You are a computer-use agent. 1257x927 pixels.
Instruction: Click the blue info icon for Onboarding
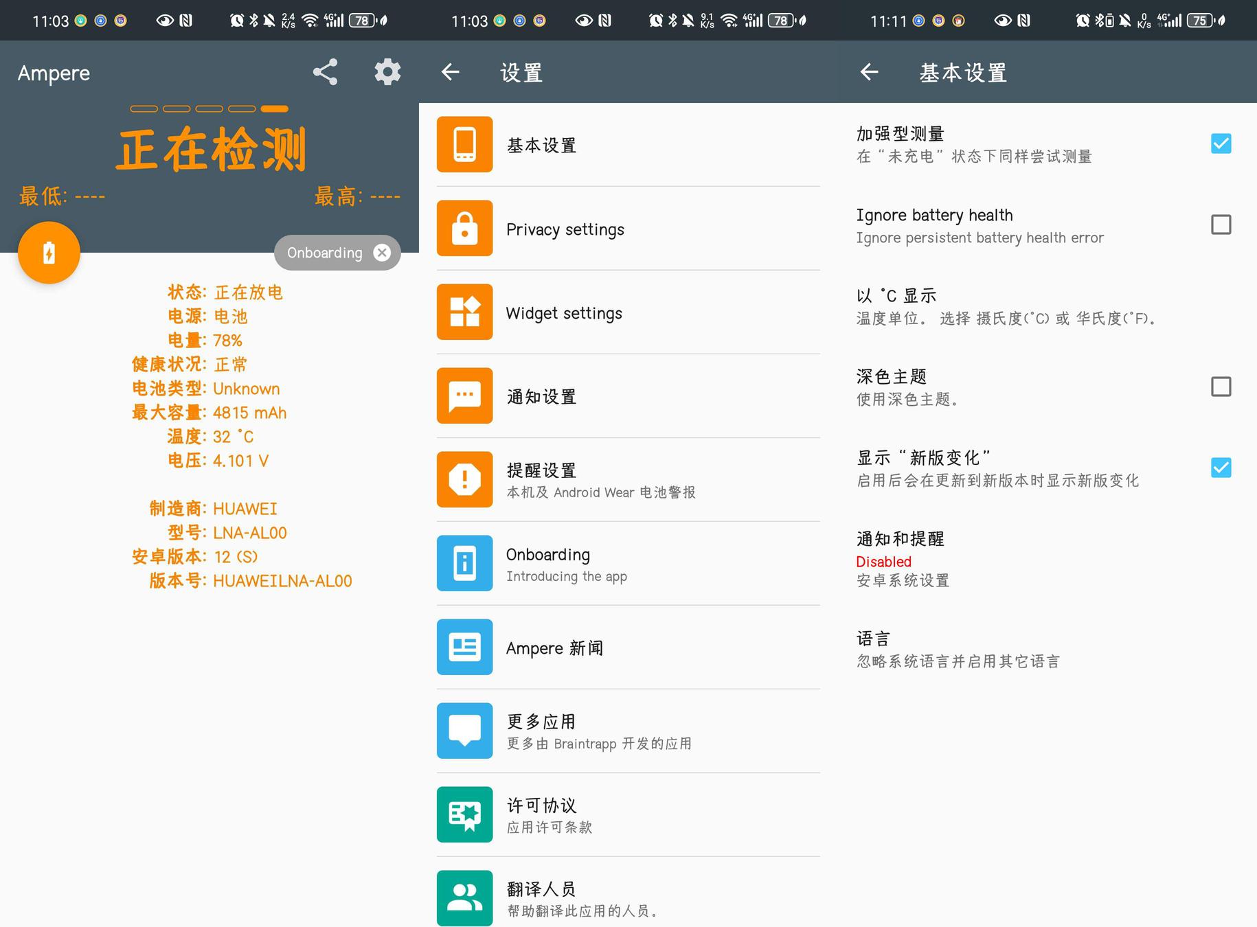[x=464, y=563]
